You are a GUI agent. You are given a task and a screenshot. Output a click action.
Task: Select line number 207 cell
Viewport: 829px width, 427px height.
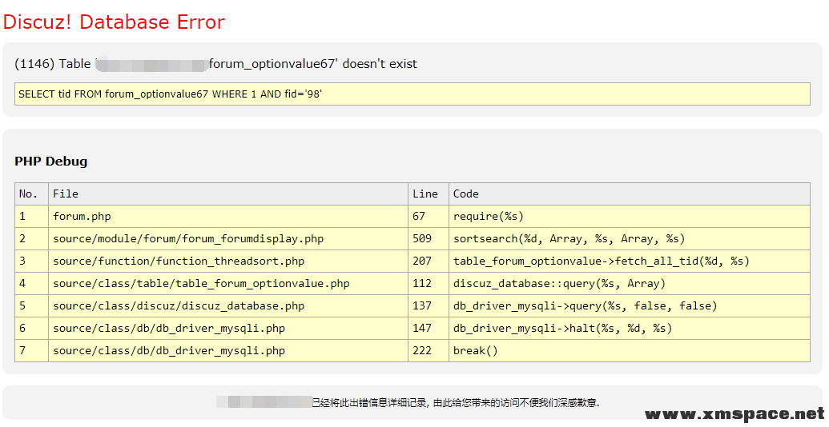tap(429, 261)
